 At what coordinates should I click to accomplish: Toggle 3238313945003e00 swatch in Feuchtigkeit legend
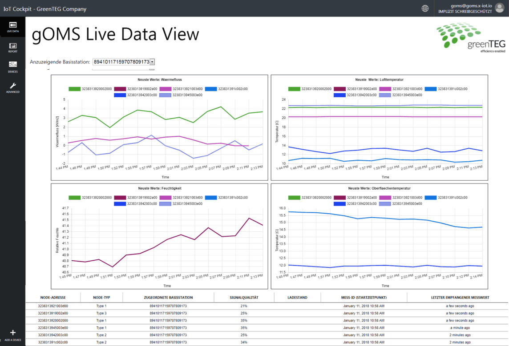click(x=165, y=203)
